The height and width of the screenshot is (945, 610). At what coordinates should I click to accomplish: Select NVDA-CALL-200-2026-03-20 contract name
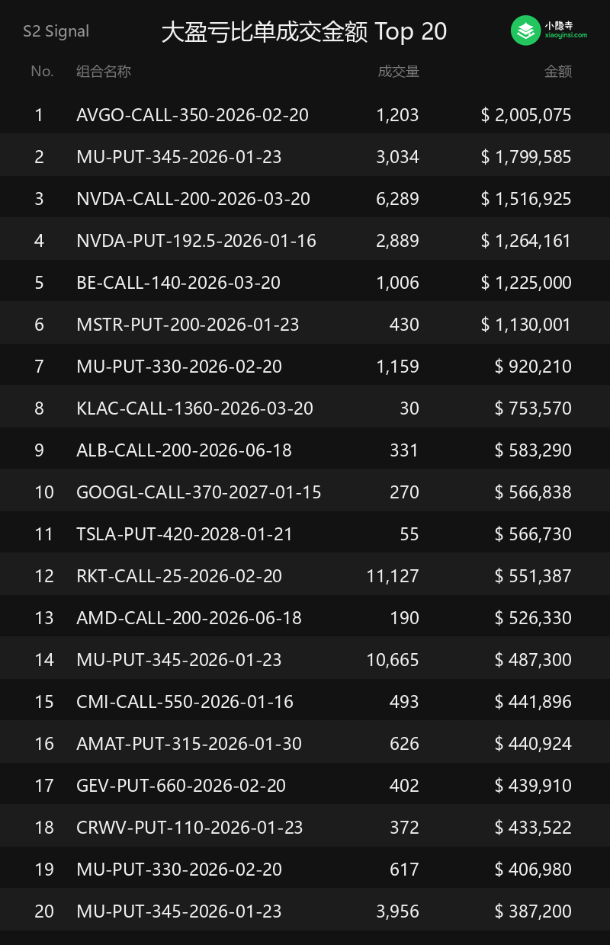[x=193, y=199]
